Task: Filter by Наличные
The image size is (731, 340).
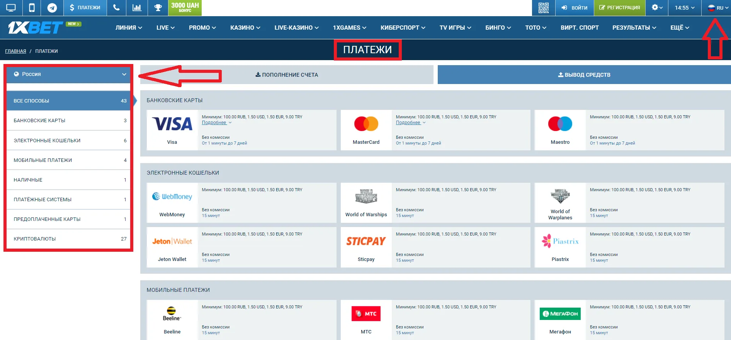Action: (68, 180)
